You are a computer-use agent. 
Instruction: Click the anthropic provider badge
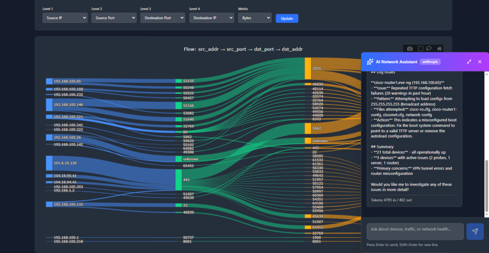click(x=429, y=62)
